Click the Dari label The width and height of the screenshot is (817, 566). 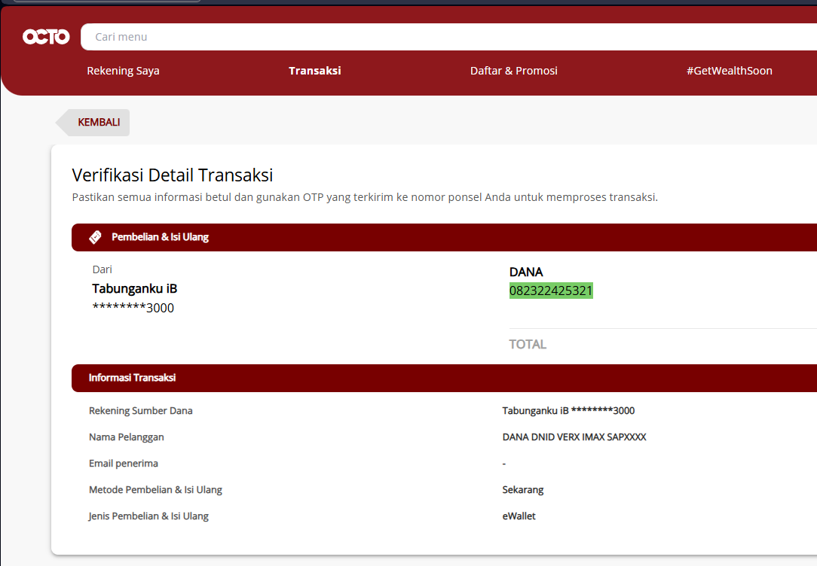pos(103,269)
